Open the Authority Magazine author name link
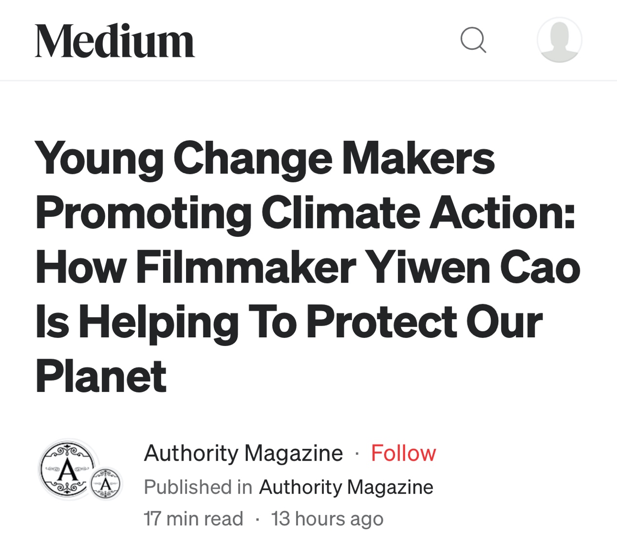The width and height of the screenshot is (617, 558). [243, 453]
